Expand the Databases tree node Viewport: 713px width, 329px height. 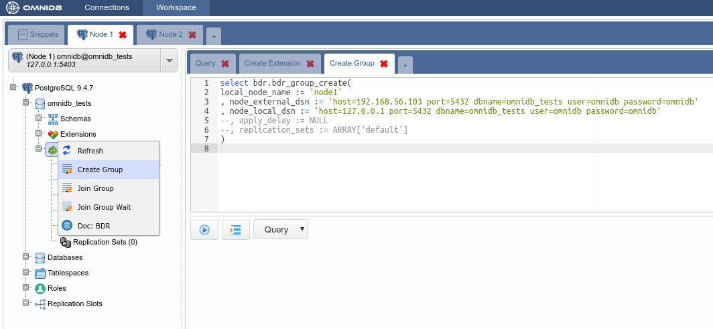pos(26,257)
